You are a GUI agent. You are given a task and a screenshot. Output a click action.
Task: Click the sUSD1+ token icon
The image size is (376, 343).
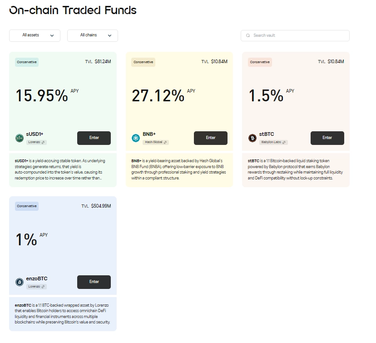[x=20, y=138]
